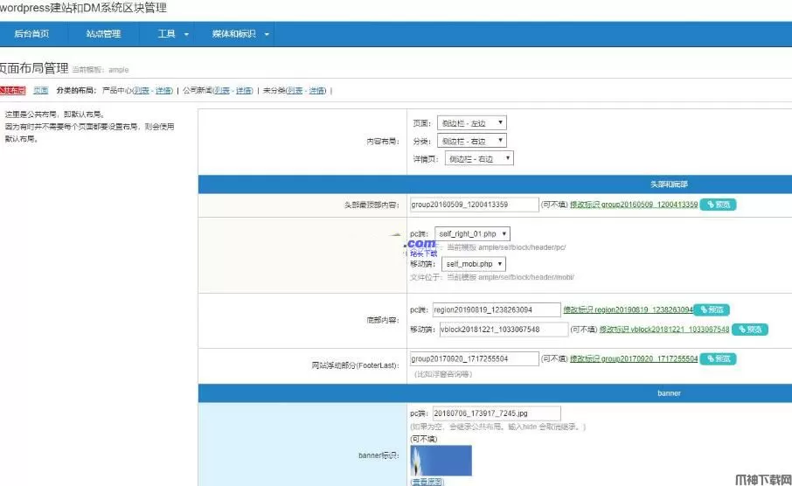Click the 头部最顶部内容 input field
Screen dimensions: 792x486
coord(474,205)
